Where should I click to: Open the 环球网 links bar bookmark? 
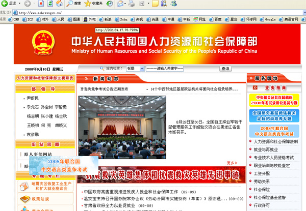pyautogui.click(x=249, y=19)
